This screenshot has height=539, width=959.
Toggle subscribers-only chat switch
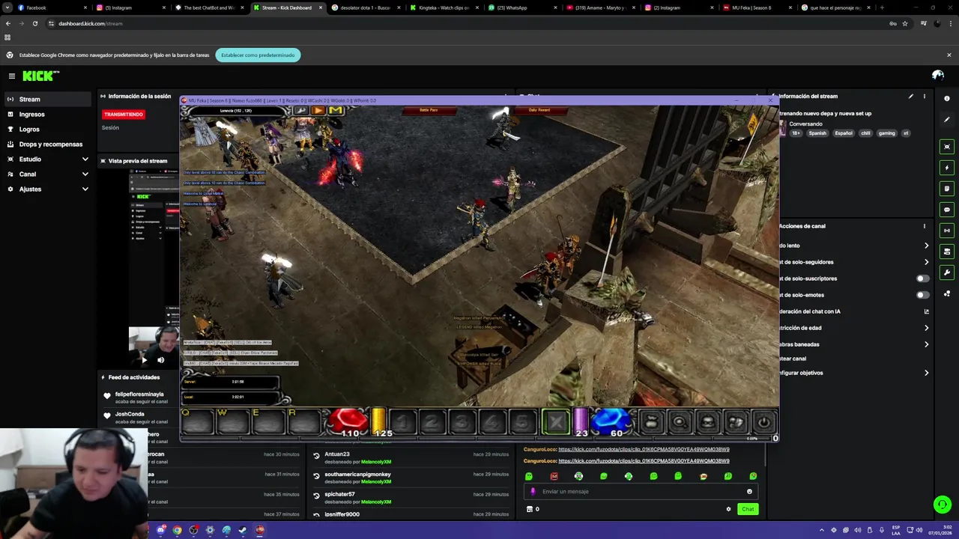923,278
